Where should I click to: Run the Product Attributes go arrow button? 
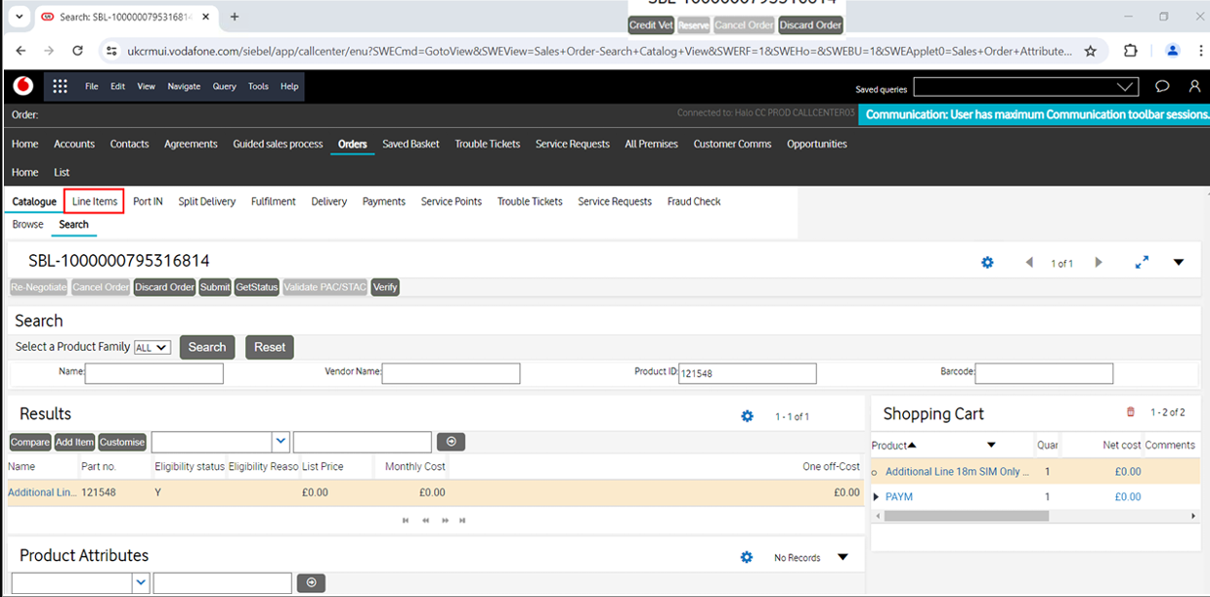click(x=311, y=582)
